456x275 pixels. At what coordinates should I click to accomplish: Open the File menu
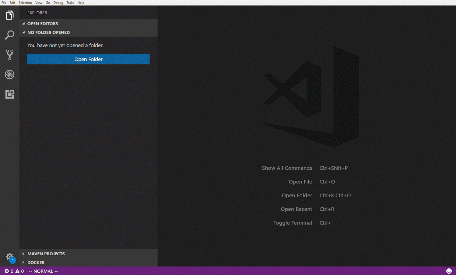[4, 3]
